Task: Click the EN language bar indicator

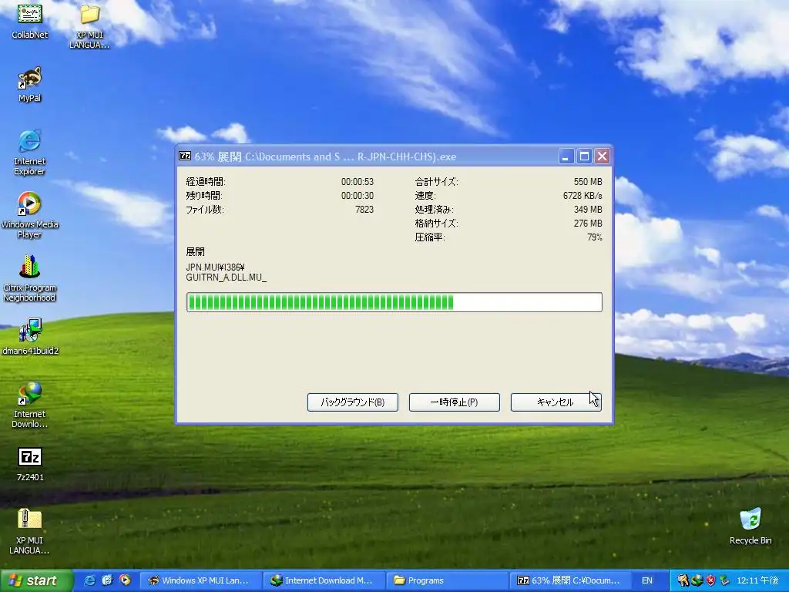Action: click(x=647, y=580)
